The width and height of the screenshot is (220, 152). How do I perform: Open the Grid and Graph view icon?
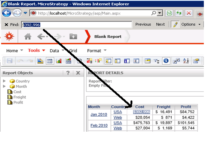point(68,61)
